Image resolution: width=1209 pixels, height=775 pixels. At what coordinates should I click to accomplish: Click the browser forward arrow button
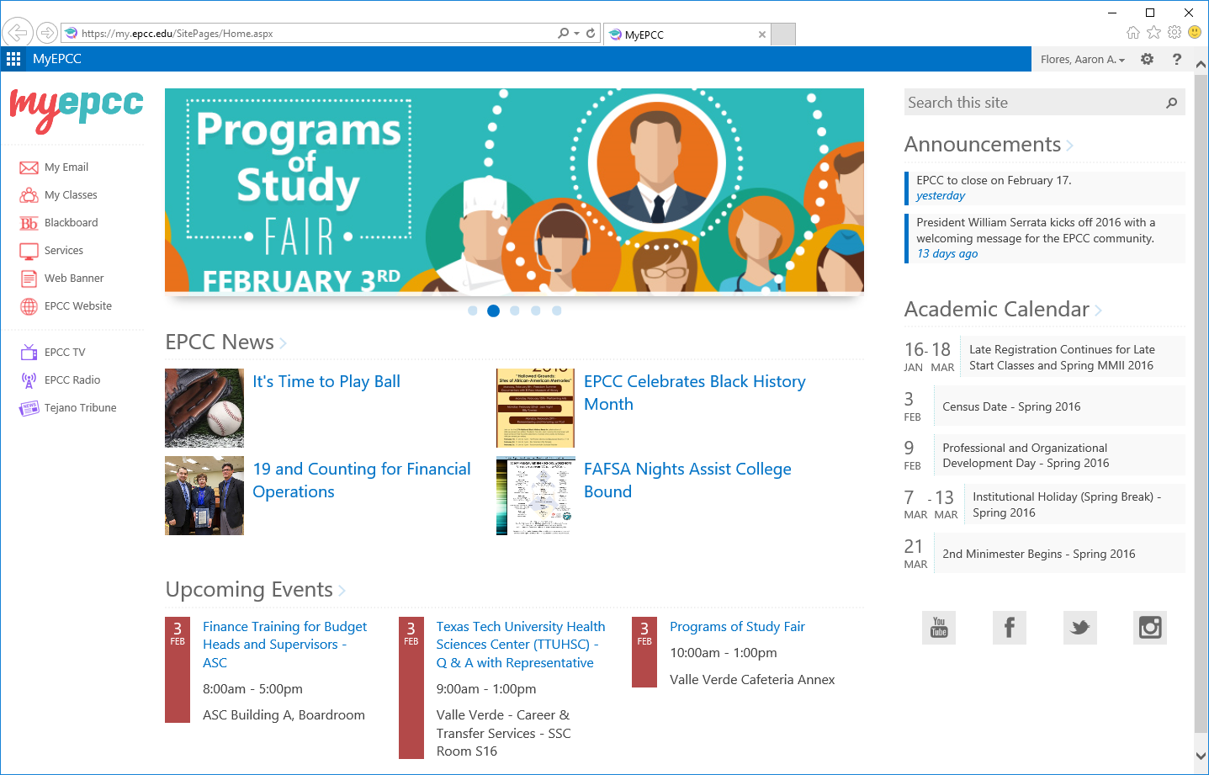[47, 33]
